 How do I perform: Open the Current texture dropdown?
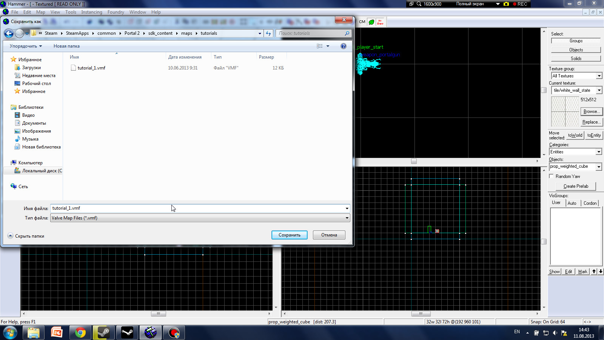coord(599,90)
